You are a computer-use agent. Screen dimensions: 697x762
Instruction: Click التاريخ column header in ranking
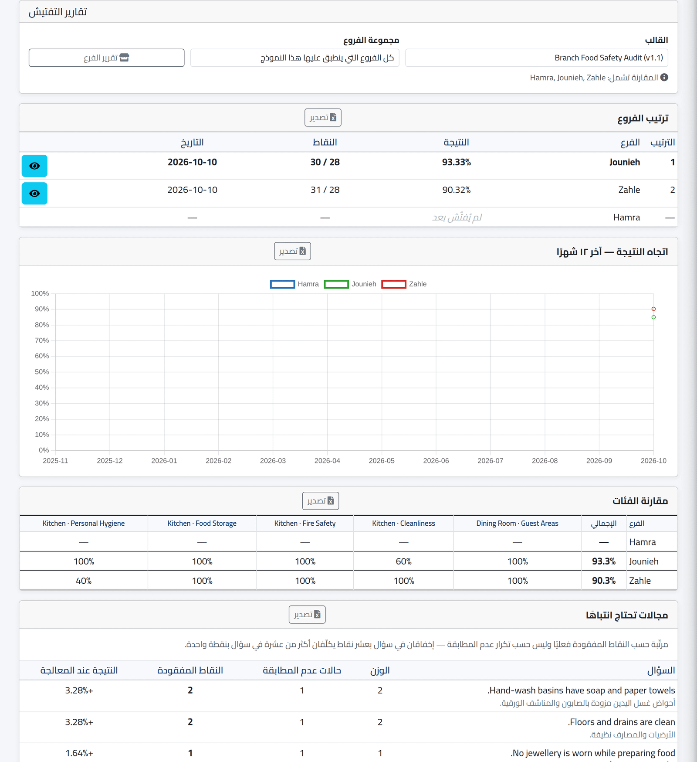pos(192,142)
